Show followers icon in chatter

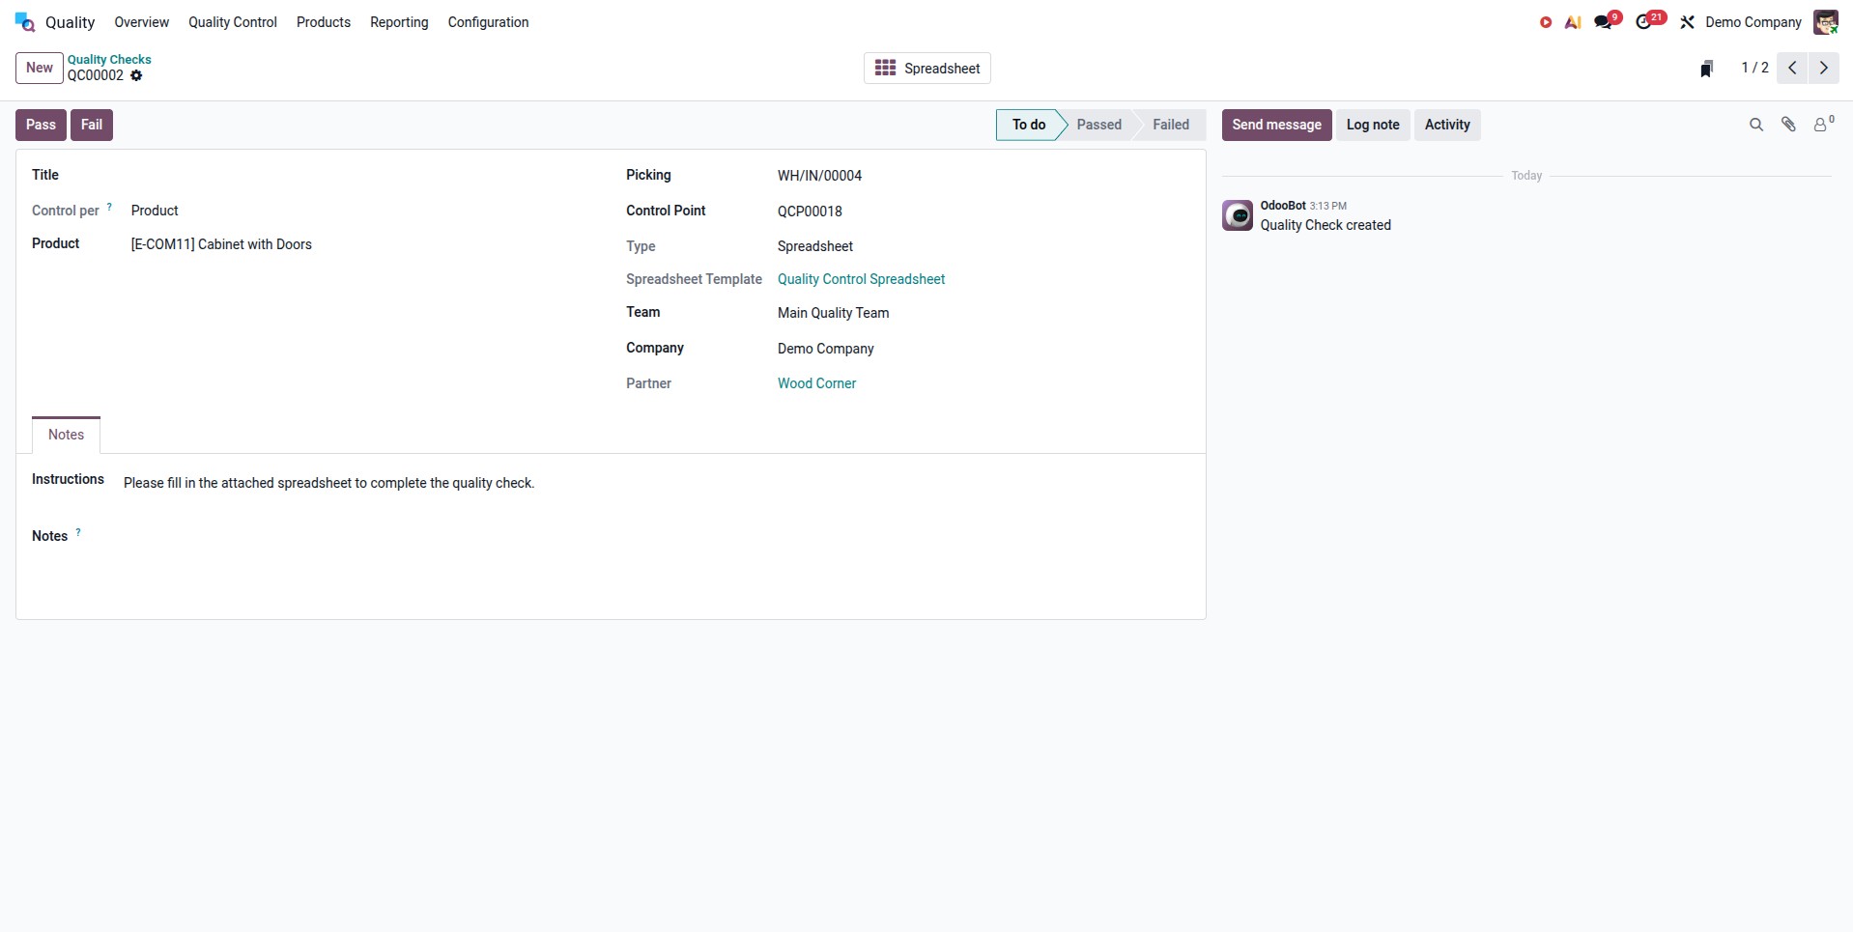pyautogui.click(x=1823, y=125)
